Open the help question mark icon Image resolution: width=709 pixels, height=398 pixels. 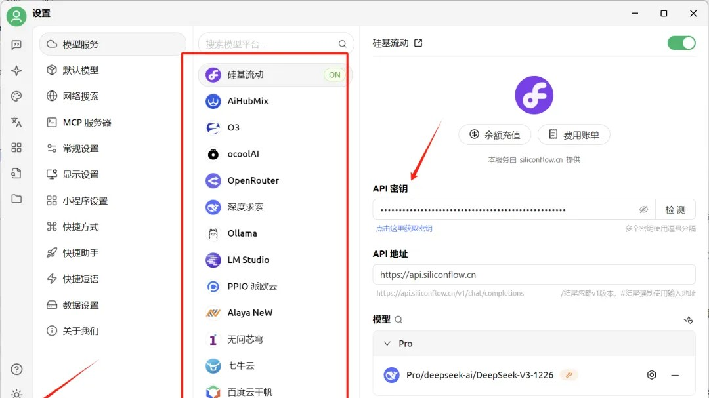coord(16,370)
